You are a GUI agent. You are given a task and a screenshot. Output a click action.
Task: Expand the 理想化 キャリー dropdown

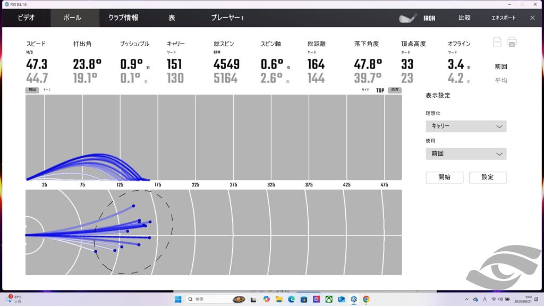point(466,126)
